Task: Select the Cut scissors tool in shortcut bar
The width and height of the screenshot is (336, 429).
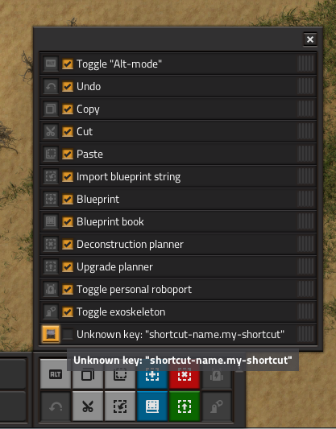Action: pyautogui.click(x=88, y=406)
